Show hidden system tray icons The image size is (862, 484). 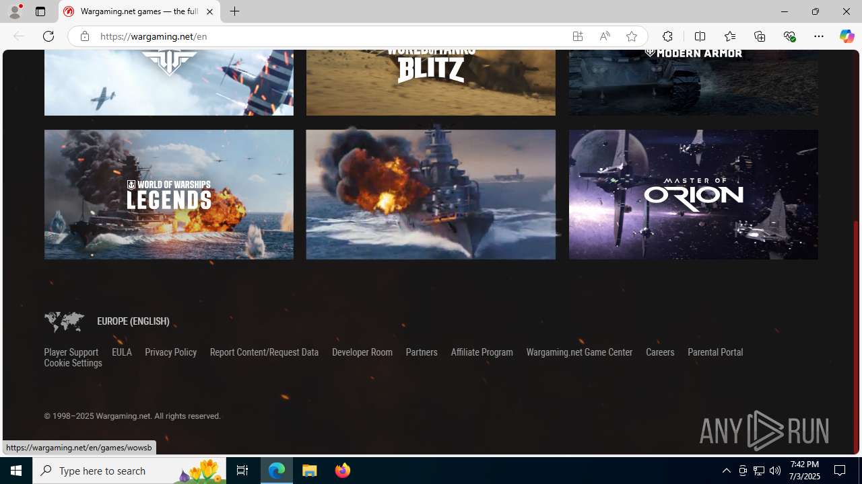tap(726, 471)
